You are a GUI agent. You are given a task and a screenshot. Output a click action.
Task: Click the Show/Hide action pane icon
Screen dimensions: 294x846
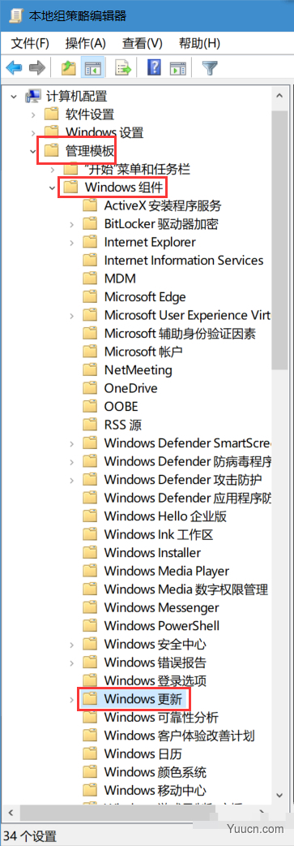(x=177, y=68)
